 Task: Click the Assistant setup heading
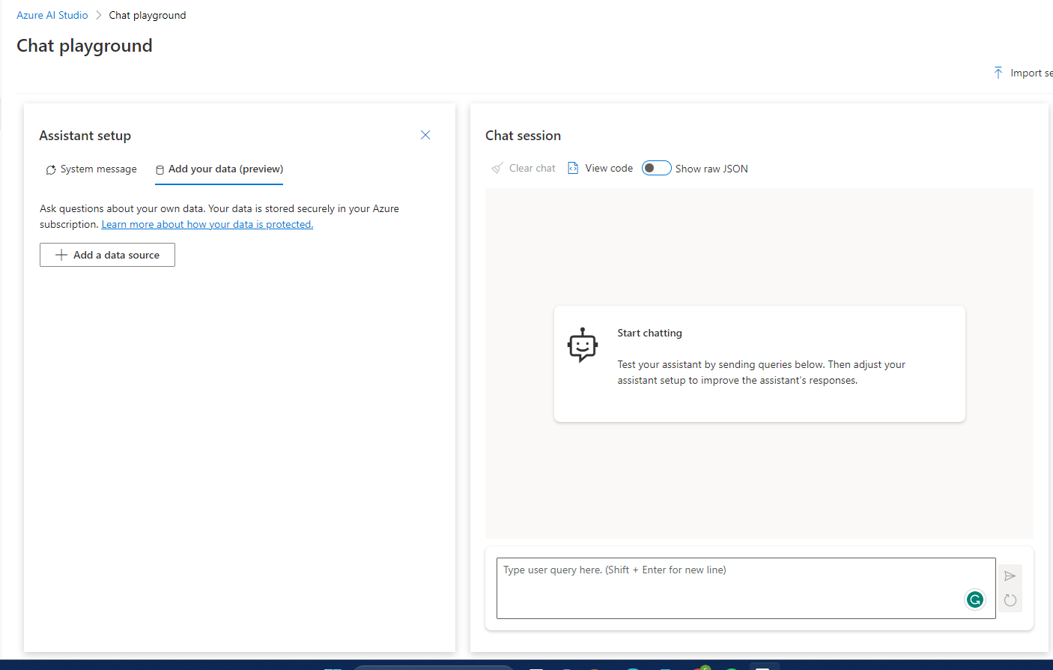85,136
